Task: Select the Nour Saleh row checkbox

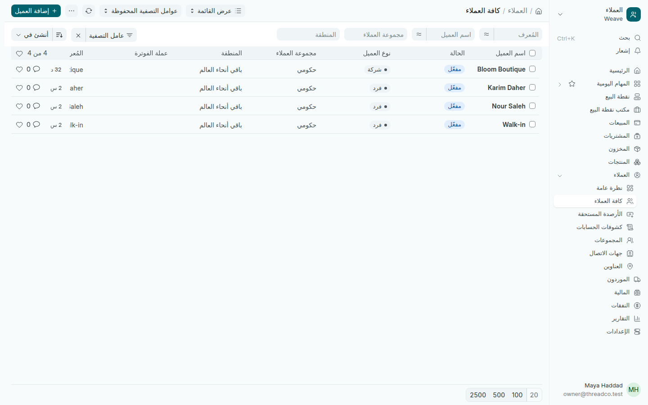Action: pos(532,106)
